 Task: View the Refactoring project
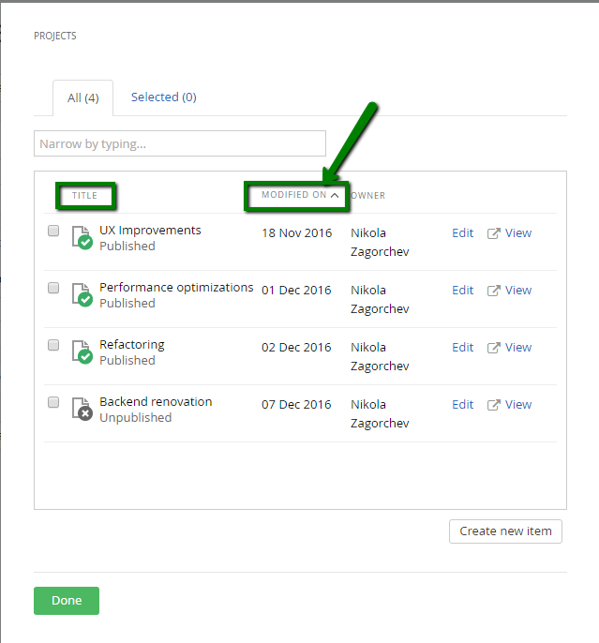(518, 348)
